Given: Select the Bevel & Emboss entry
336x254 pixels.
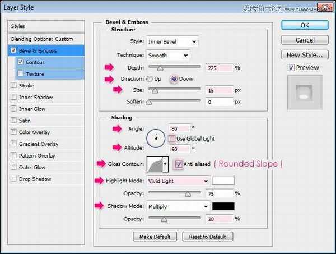Looking at the screenshot, I should (46, 50).
